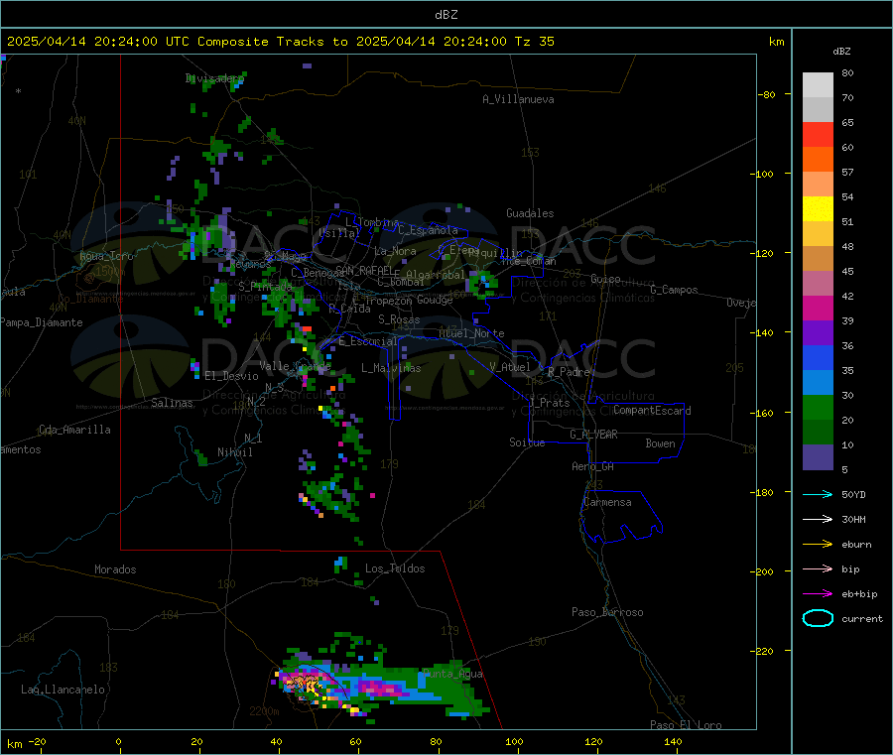Screen dimensions: 893x755
Task: Click the Bowen map label
Action: [661, 443]
